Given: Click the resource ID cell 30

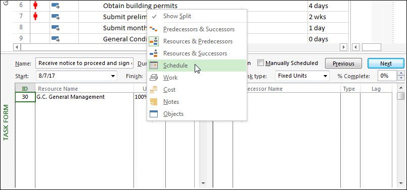Looking at the screenshot, I should tap(25, 97).
